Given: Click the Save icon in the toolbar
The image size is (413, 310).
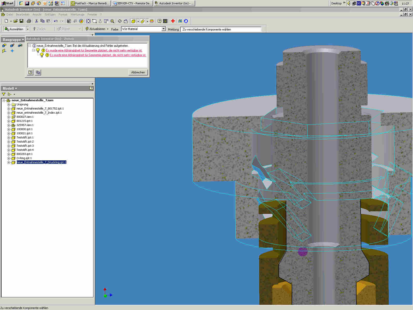Looking at the screenshot, I should [21, 21].
